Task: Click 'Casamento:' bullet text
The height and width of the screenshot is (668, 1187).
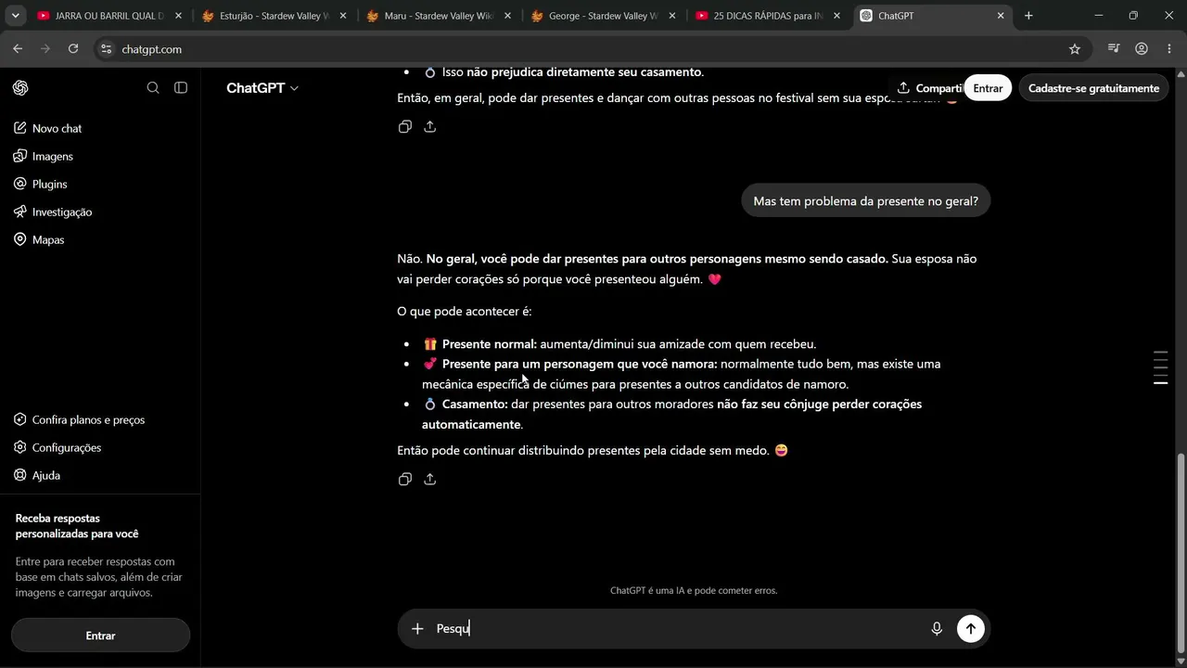Action: tap(475, 405)
